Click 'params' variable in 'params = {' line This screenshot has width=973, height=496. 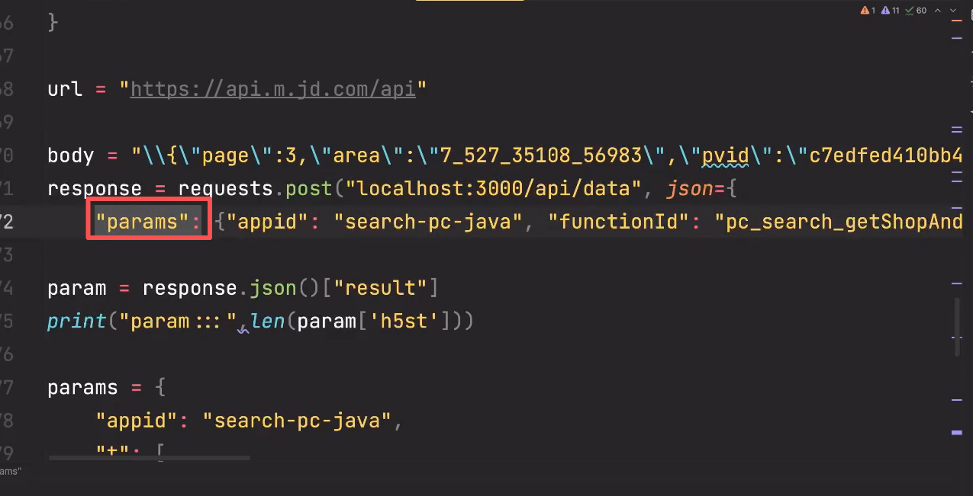(82, 387)
